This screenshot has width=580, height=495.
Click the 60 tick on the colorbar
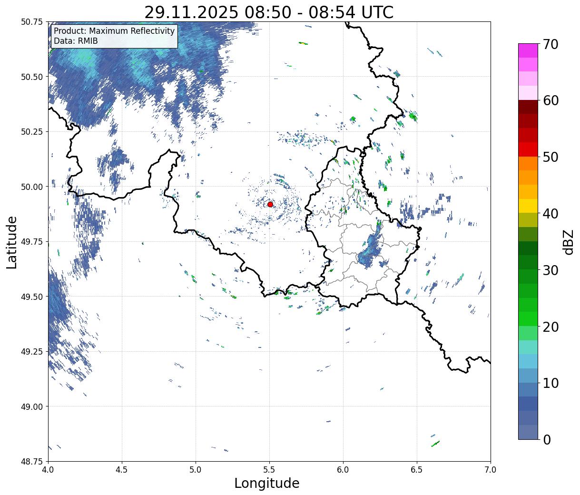click(x=550, y=100)
